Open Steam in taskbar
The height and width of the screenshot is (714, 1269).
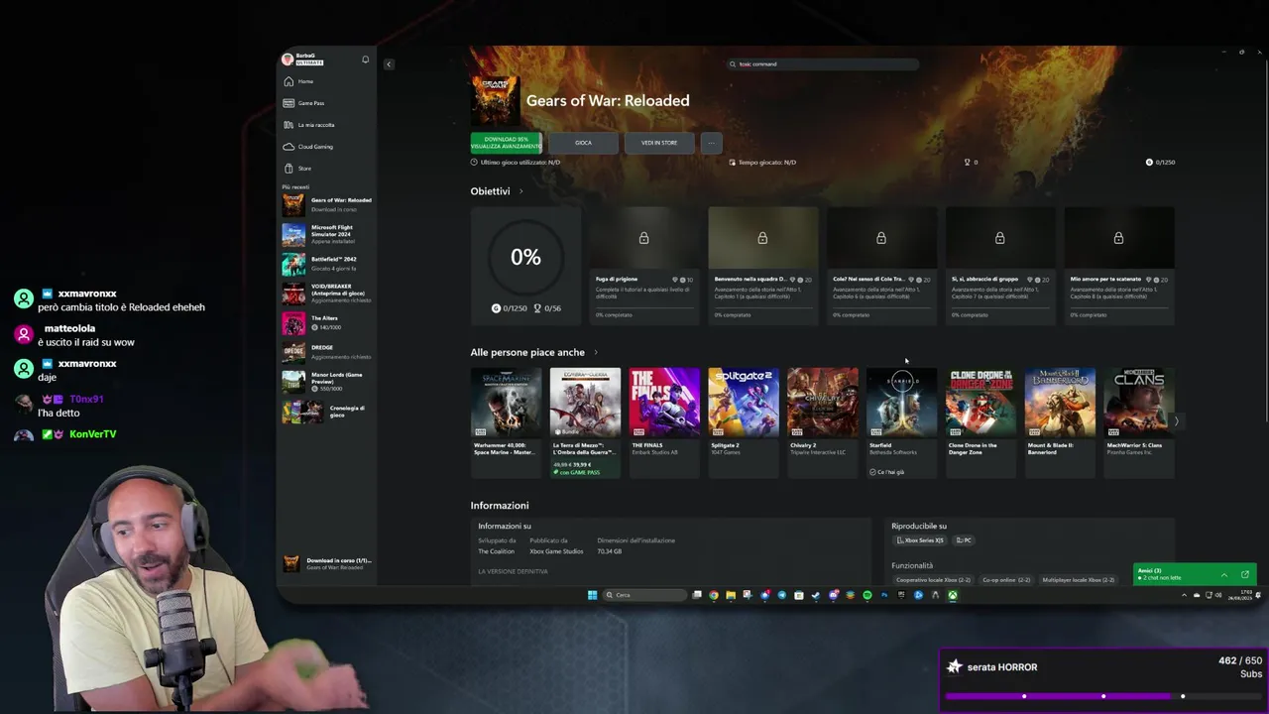(816, 595)
